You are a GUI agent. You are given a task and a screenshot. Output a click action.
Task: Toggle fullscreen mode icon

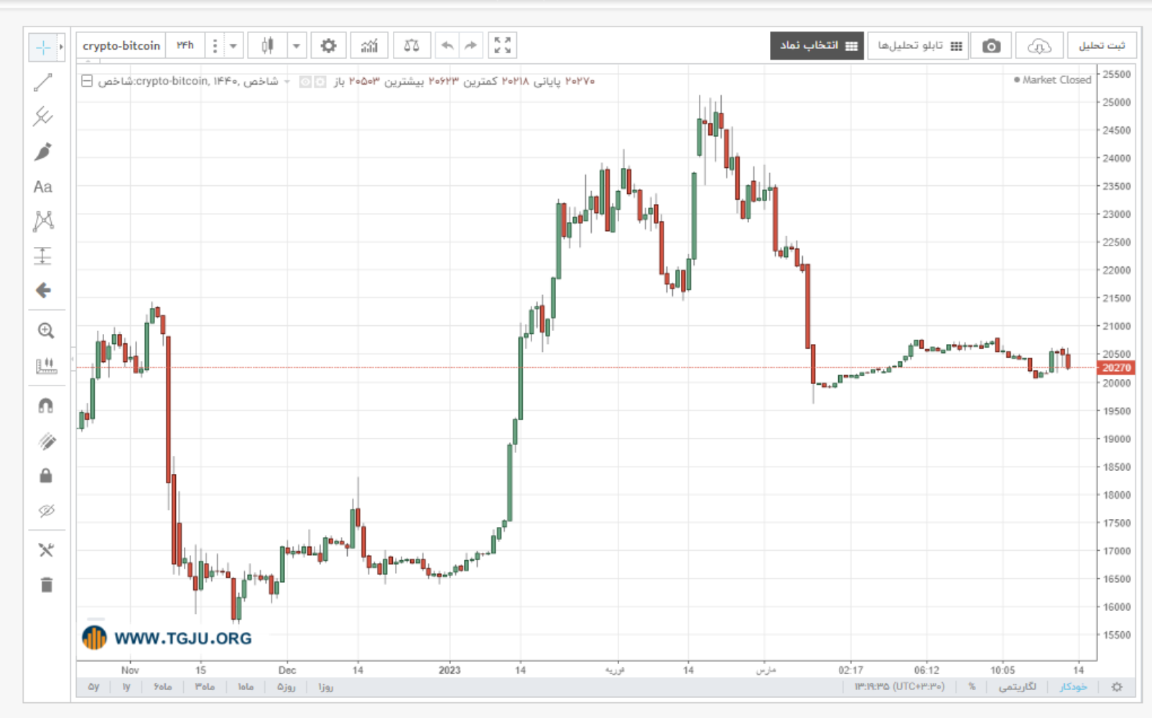tap(502, 46)
